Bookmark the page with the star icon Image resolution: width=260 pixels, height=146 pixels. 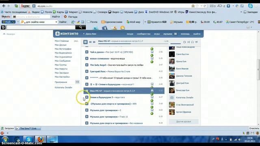pyautogui.click(x=197, y=6)
